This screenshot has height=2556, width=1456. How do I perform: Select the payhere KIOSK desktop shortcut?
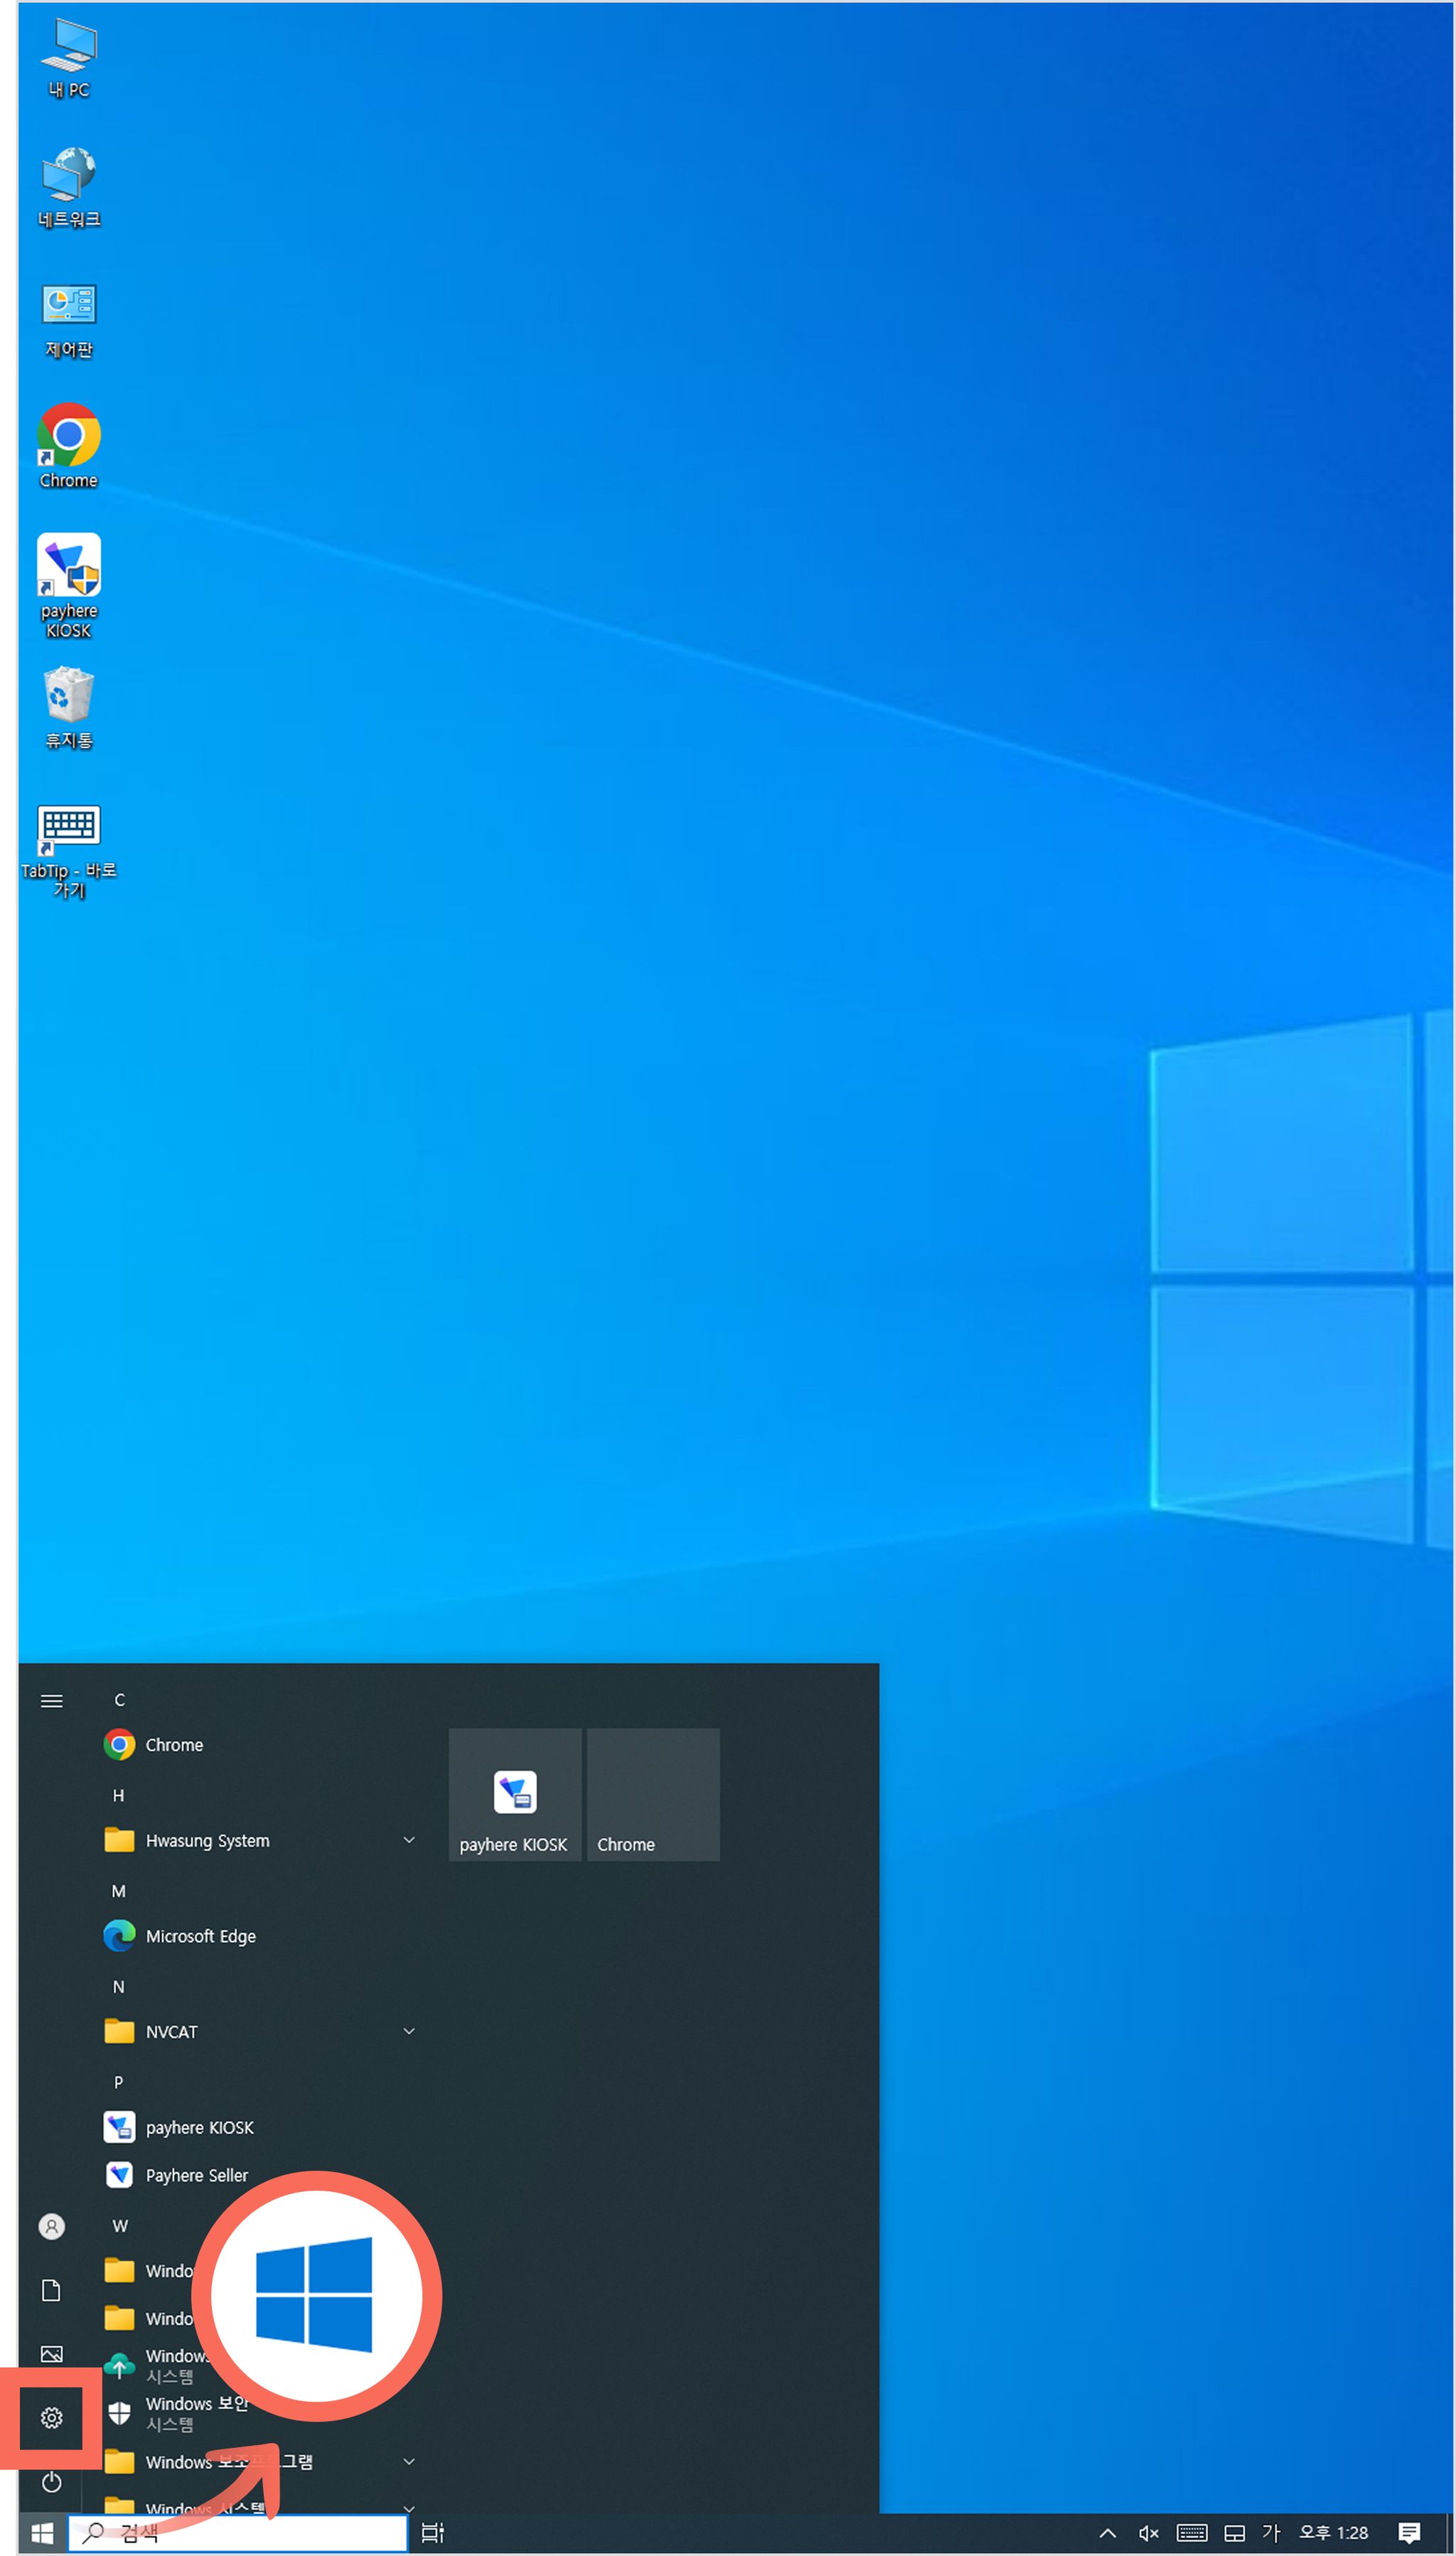tap(69, 586)
